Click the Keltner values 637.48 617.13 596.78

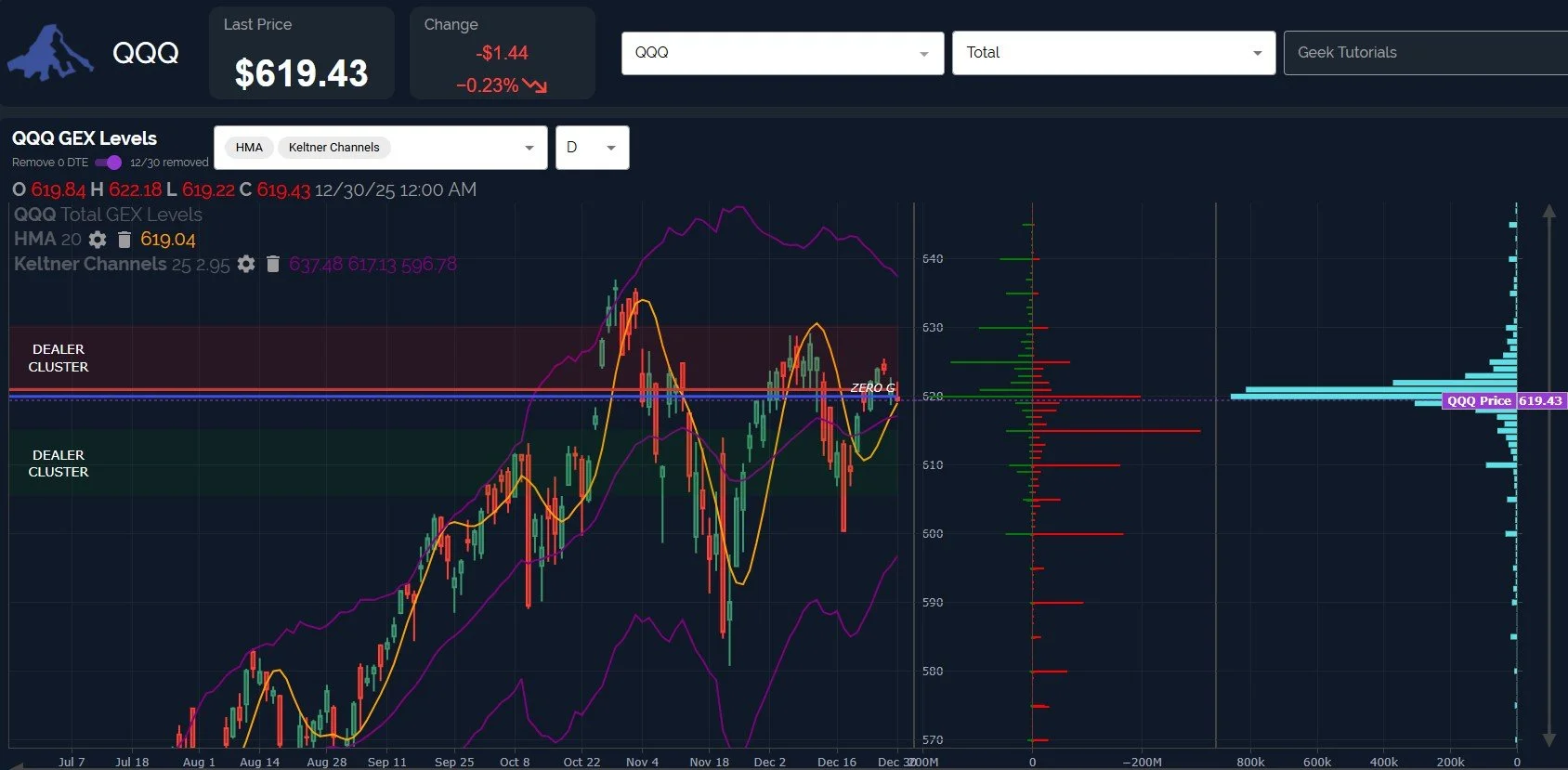click(x=372, y=264)
